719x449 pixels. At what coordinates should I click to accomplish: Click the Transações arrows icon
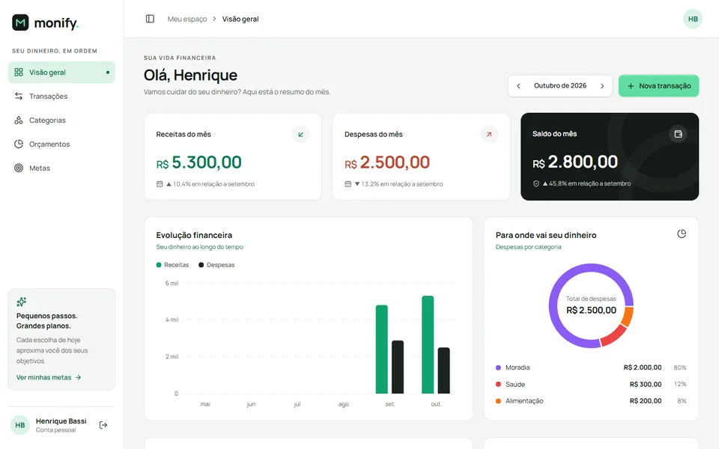18,97
